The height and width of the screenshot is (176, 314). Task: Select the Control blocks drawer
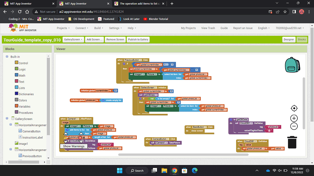(23, 63)
